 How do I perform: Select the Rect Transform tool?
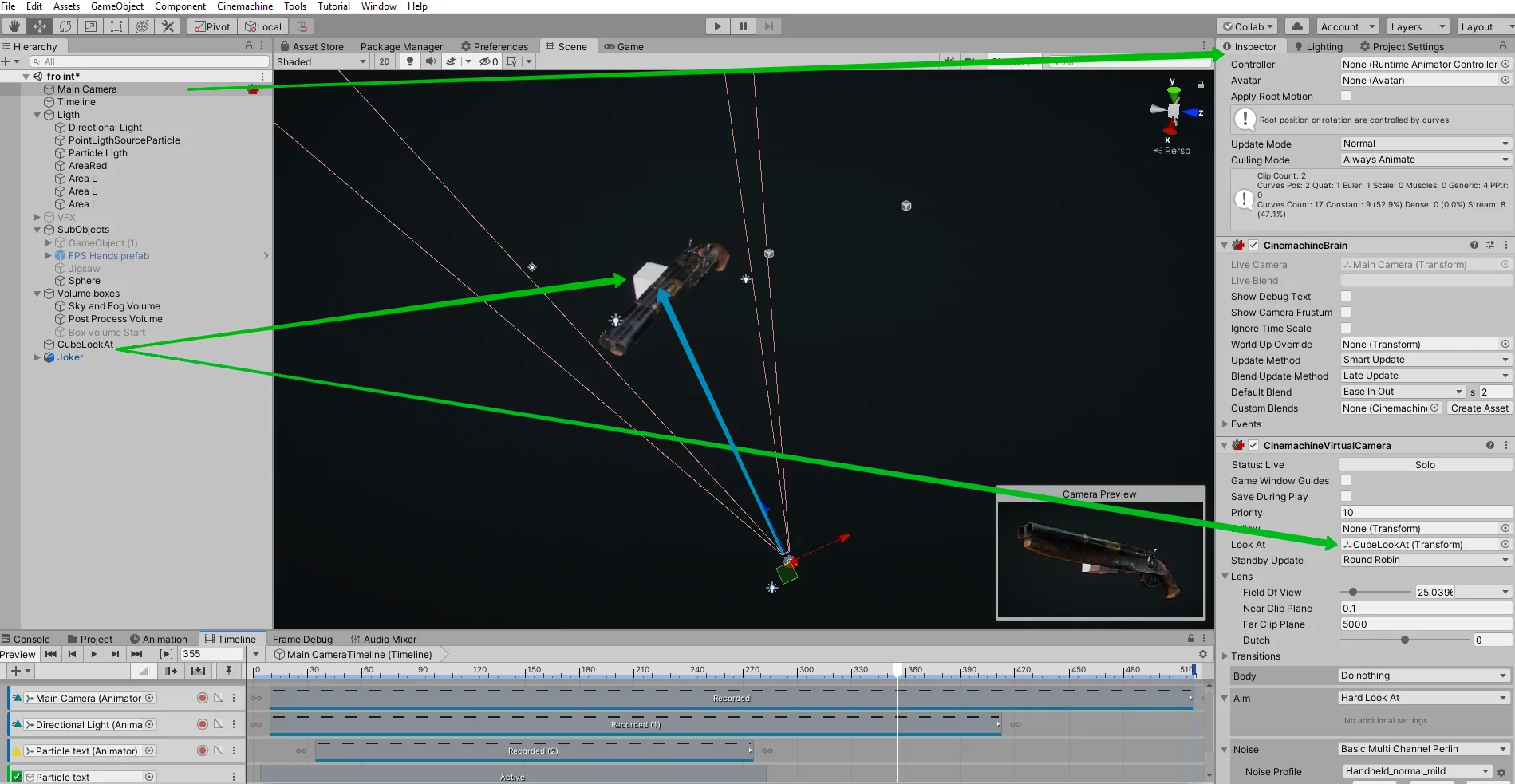point(116,26)
